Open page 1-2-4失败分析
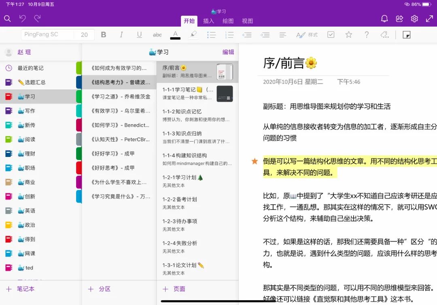The image size is (437, 305). [197, 247]
